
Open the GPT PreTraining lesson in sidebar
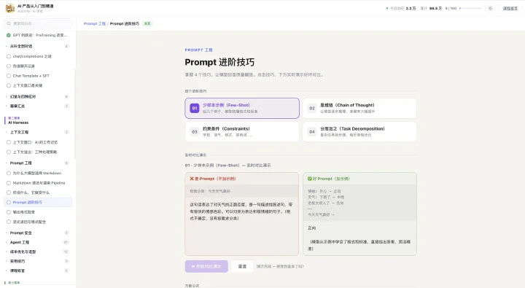38,35
